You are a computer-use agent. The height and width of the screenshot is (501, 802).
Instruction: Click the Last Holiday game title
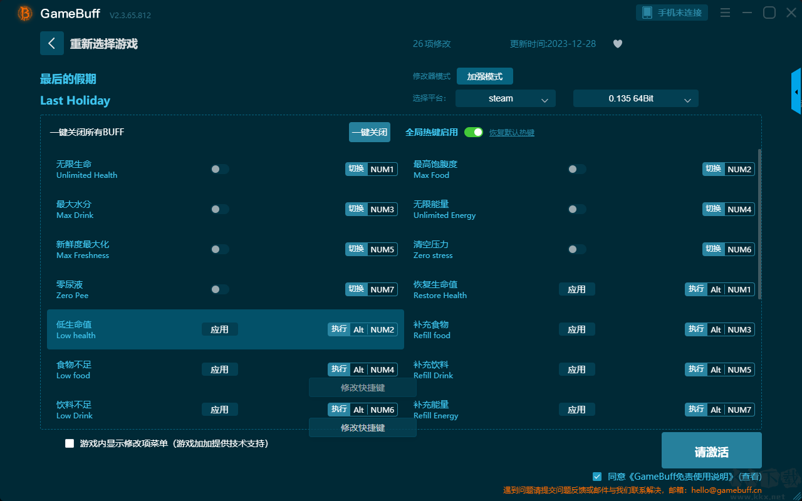(x=75, y=100)
